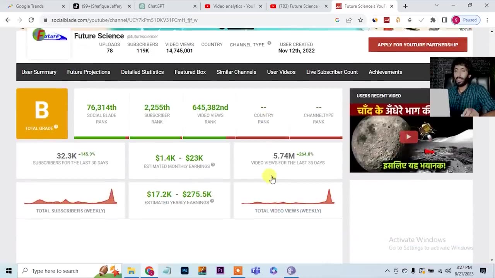The height and width of the screenshot is (278, 495).
Task: Open the tab search dropdown arrow
Action: (x=437, y=6)
